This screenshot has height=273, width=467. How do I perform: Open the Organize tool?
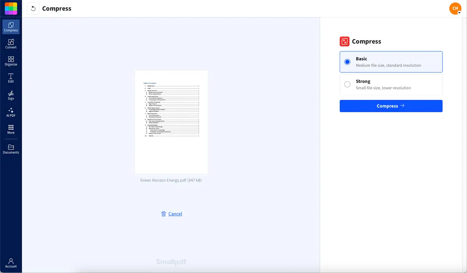(x=11, y=60)
